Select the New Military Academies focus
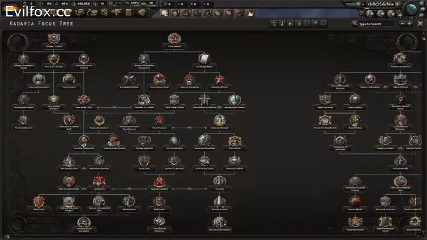Image resolution: width=427 pixels, height=240 pixels. click(x=204, y=100)
